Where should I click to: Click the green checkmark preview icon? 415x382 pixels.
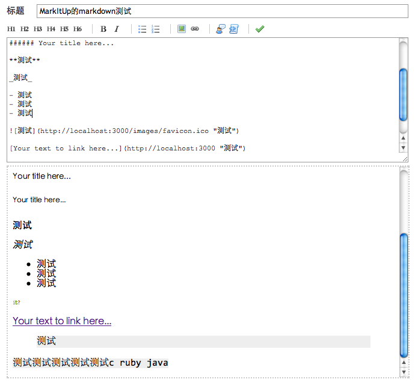(x=260, y=29)
